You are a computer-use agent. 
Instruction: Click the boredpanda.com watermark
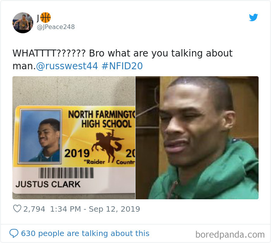(230, 235)
